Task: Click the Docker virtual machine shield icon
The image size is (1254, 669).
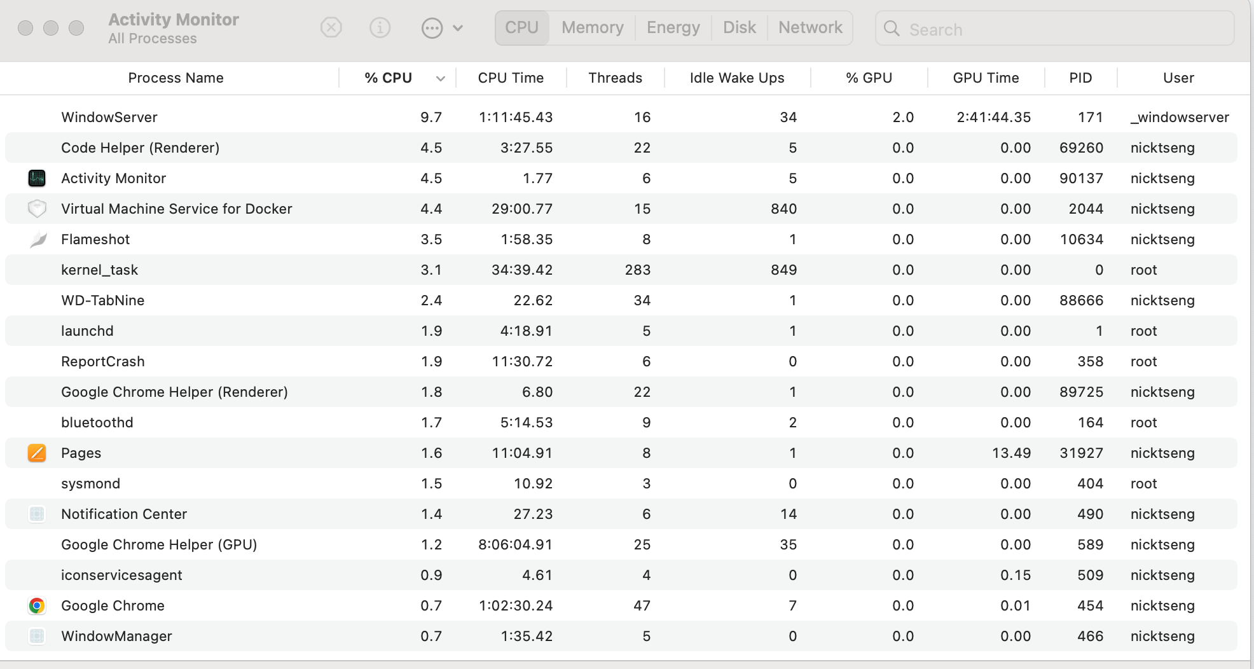Action: [x=37, y=209]
